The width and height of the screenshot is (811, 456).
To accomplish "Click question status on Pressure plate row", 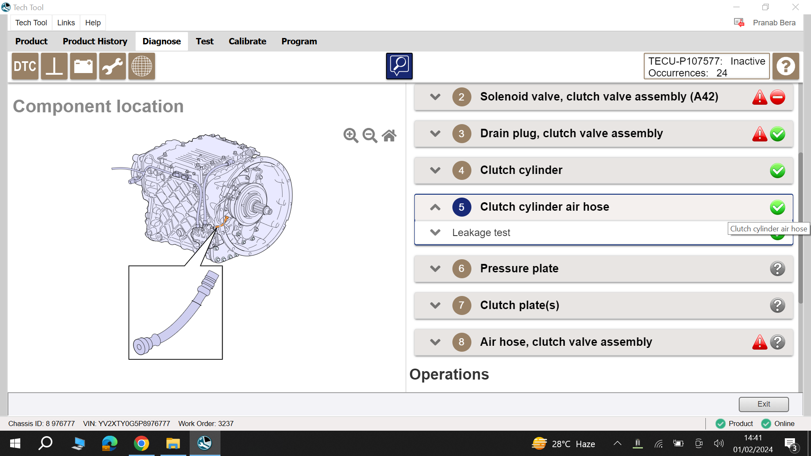I will click(778, 269).
